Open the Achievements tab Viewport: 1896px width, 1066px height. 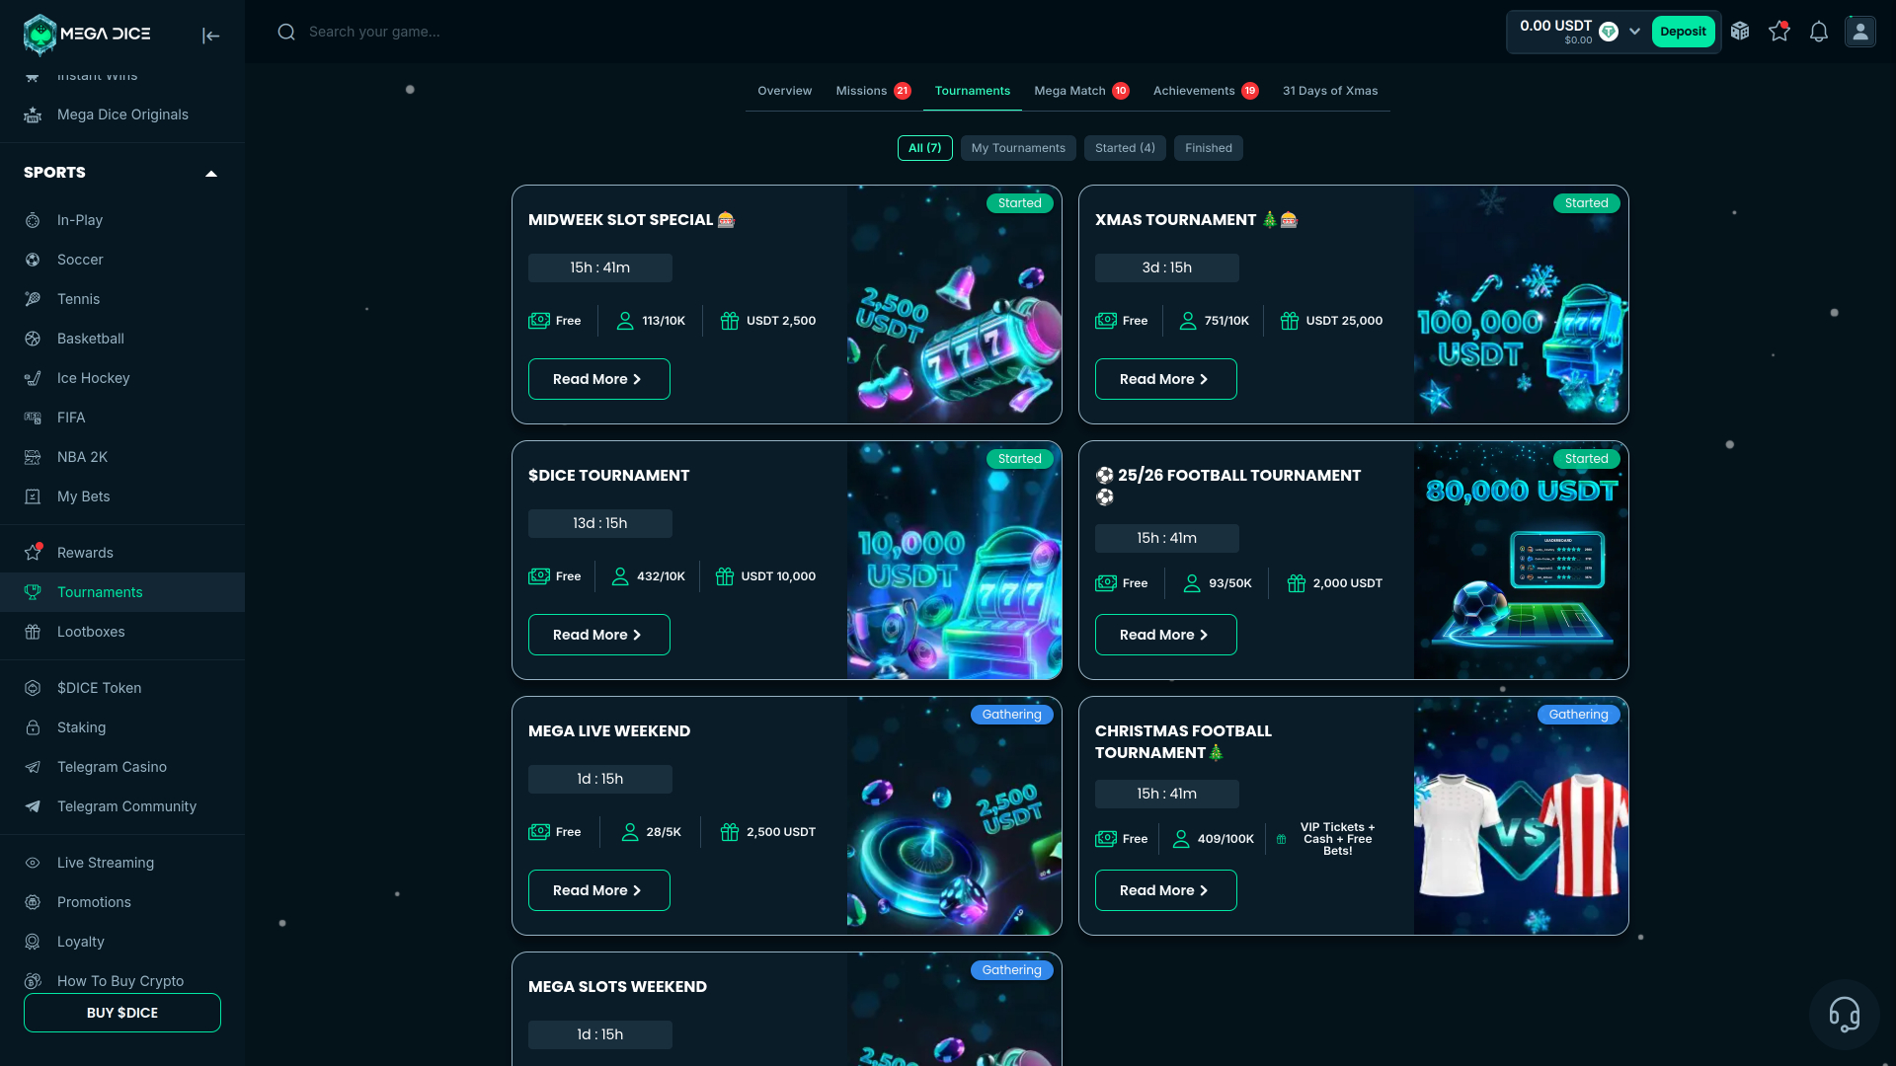click(1193, 91)
